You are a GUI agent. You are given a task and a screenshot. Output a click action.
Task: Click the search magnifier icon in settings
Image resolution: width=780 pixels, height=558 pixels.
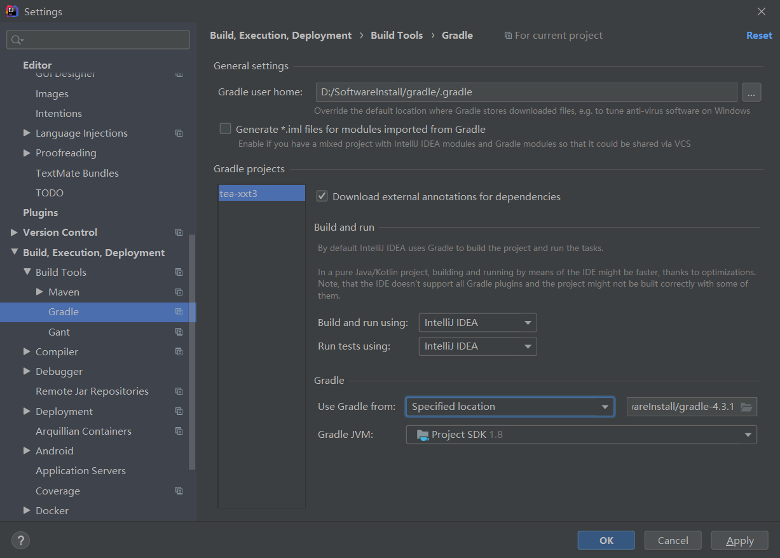16,40
